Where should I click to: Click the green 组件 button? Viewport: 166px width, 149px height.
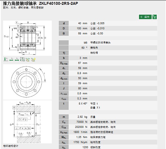(145, 17)
